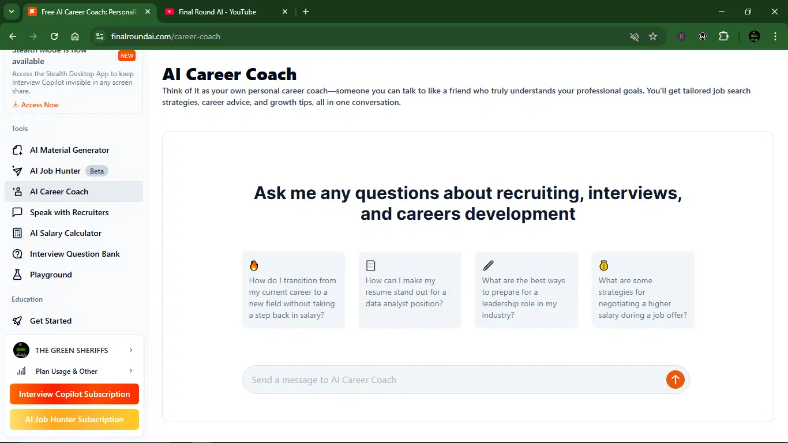
Task: Open a new browser tab
Action: pos(306,12)
